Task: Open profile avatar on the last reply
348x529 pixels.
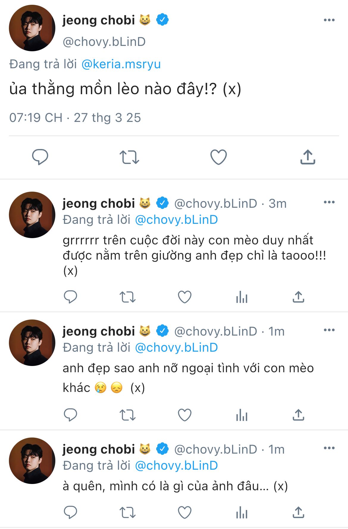Action: coord(32,460)
